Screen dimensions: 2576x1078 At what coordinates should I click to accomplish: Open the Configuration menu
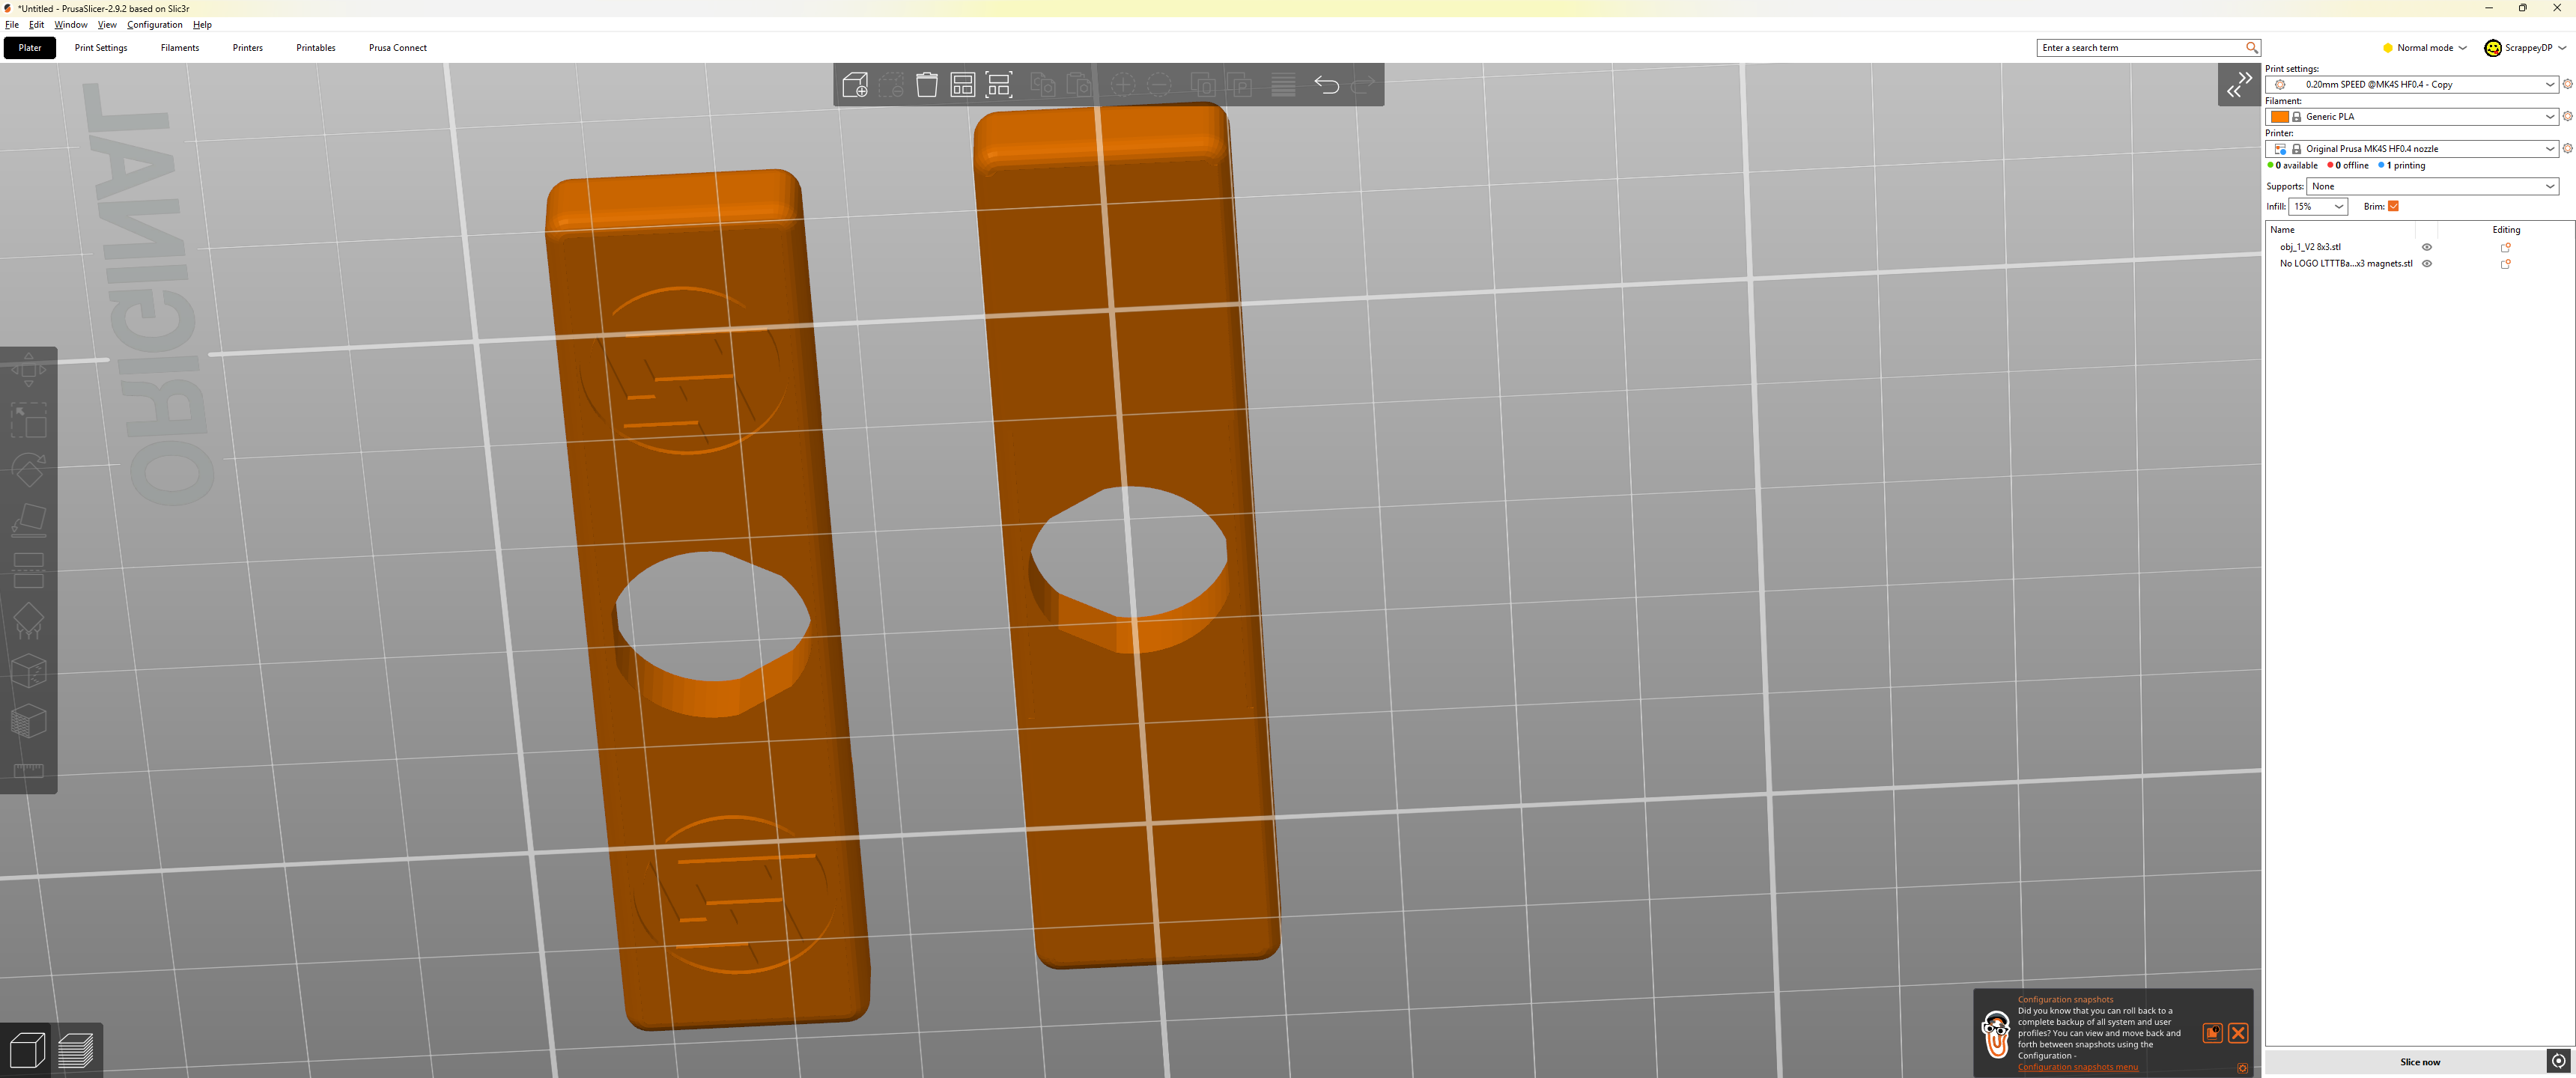(155, 25)
